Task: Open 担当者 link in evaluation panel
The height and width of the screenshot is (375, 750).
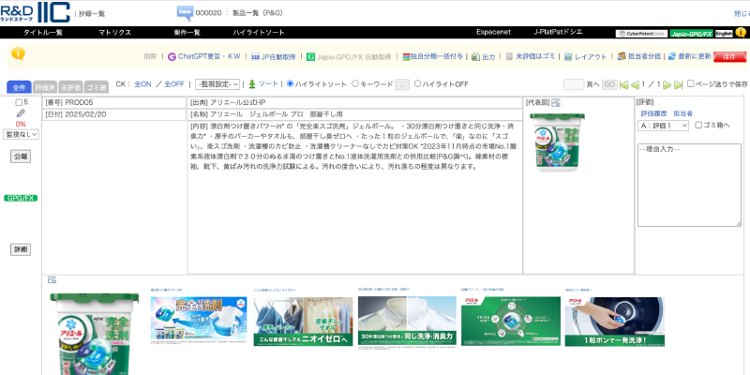Action: click(x=683, y=113)
